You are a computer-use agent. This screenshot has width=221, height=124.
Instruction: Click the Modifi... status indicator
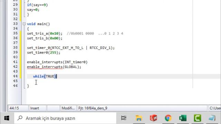coord(68,108)
